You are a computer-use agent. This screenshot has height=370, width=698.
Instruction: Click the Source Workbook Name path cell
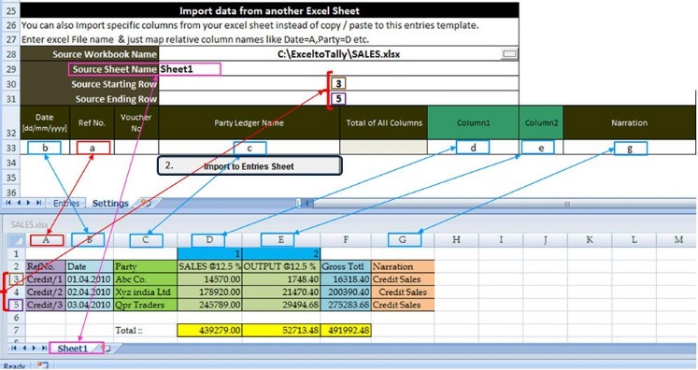click(338, 54)
